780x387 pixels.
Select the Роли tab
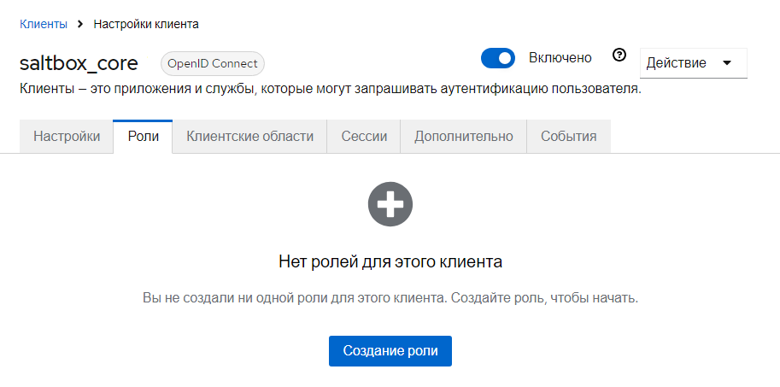click(143, 137)
